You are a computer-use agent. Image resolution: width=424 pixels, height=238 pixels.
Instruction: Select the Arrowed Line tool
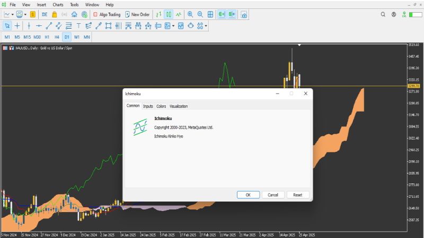coord(99,26)
